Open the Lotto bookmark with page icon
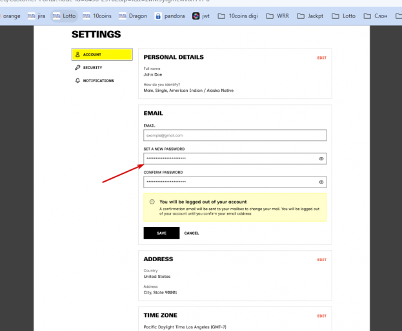This screenshot has width=402, height=331. click(x=64, y=16)
